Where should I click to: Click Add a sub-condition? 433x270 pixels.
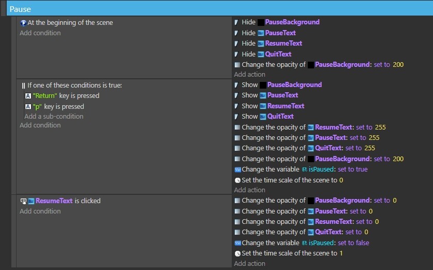[54, 117]
